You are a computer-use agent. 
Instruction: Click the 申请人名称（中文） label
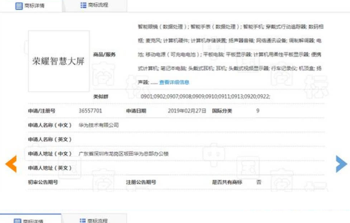[50, 125]
